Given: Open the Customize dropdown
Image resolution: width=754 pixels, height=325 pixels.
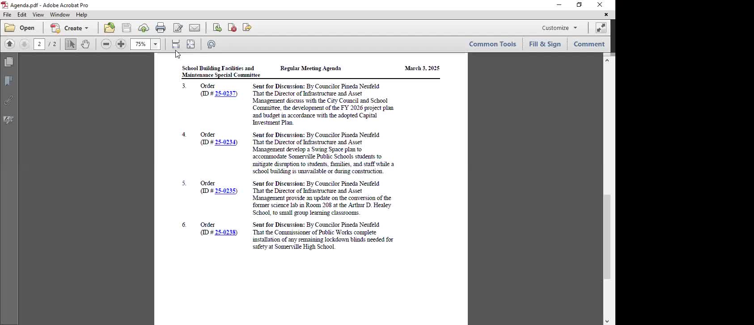Looking at the screenshot, I should coord(559,28).
